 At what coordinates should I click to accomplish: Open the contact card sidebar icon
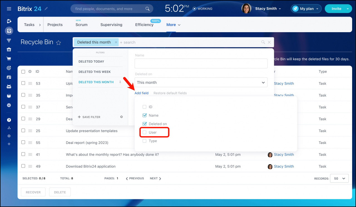click(9, 77)
